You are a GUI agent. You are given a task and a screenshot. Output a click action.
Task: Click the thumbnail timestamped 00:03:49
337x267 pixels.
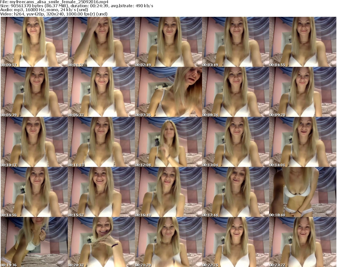(236, 42)
